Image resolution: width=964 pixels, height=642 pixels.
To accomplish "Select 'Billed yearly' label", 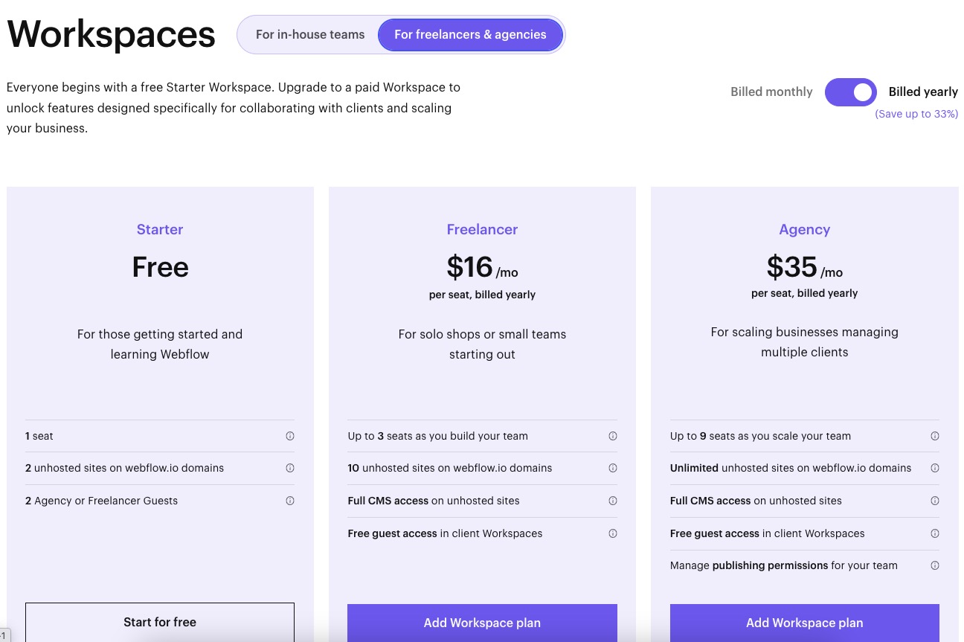I will [x=923, y=92].
